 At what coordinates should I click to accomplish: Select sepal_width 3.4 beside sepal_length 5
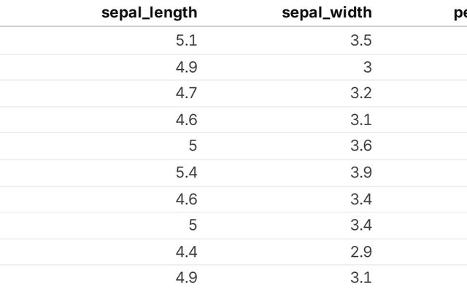click(361, 225)
